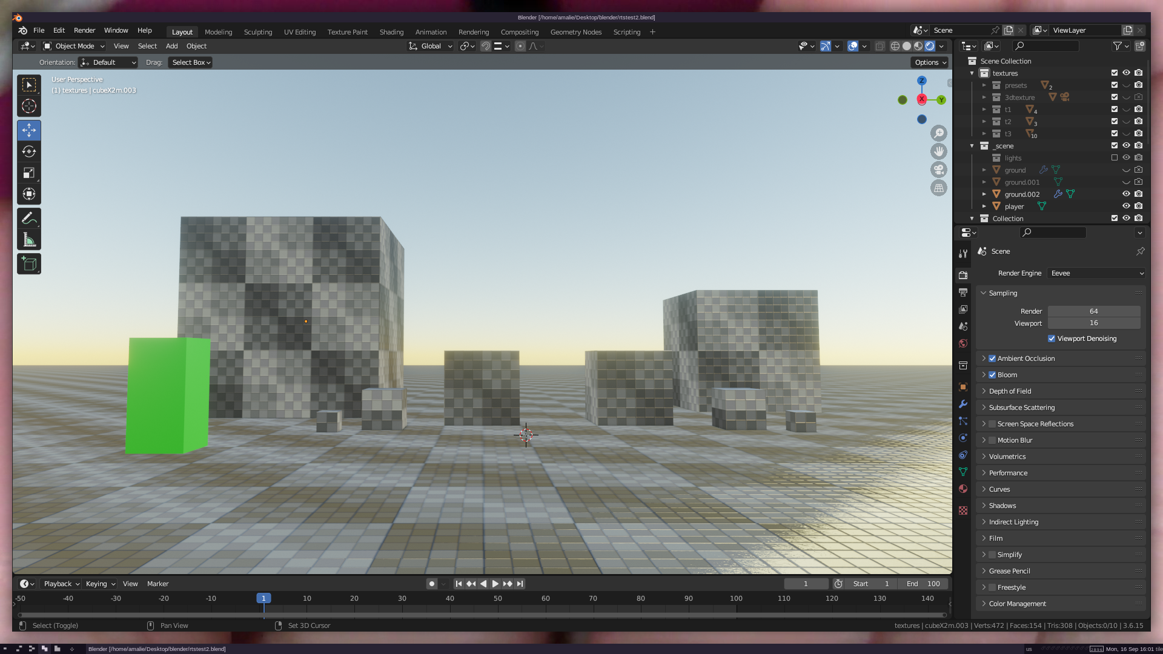
Task: Select the Measure tool
Action: [29, 240]
